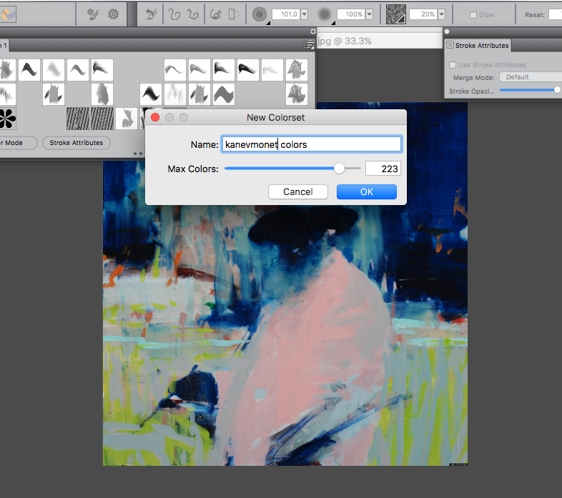Open the brush size 101.0 dropdown arrow
Viewport: 562px width, 498px height.
(x=304, y=14)
